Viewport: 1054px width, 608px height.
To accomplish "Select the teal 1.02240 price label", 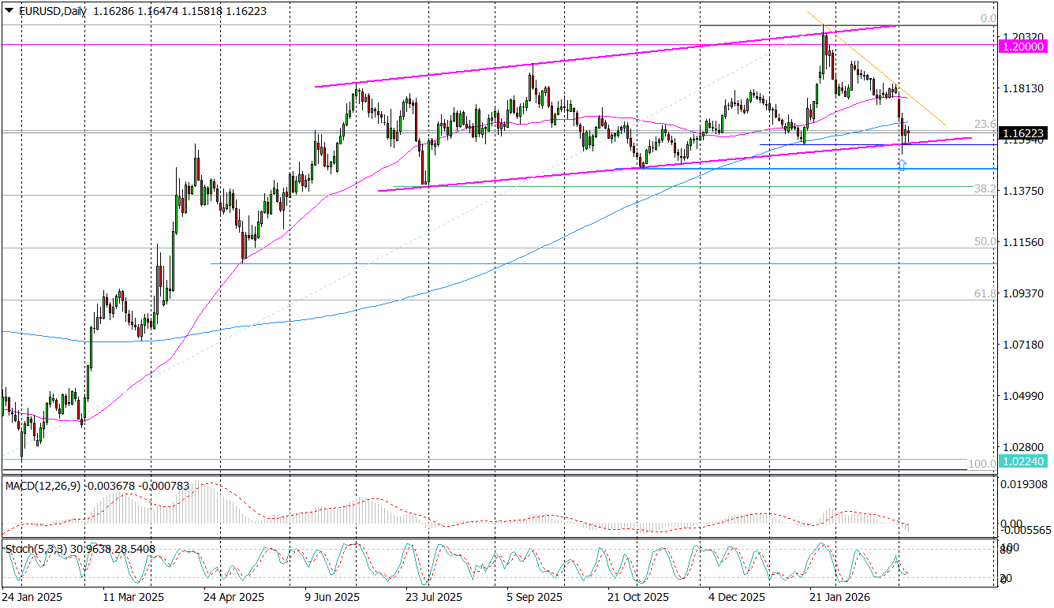I will [x=1023, y=461].
